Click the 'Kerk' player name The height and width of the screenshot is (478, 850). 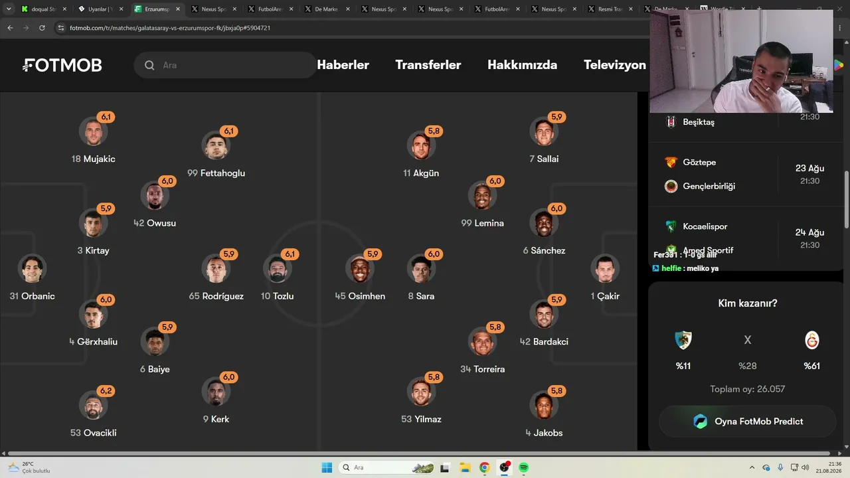click(x=220, y=419)
